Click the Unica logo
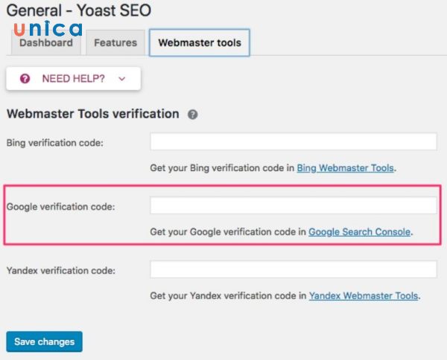Viewport: 447px width, 360px height. pyautogui.click(x=48, y=28)
